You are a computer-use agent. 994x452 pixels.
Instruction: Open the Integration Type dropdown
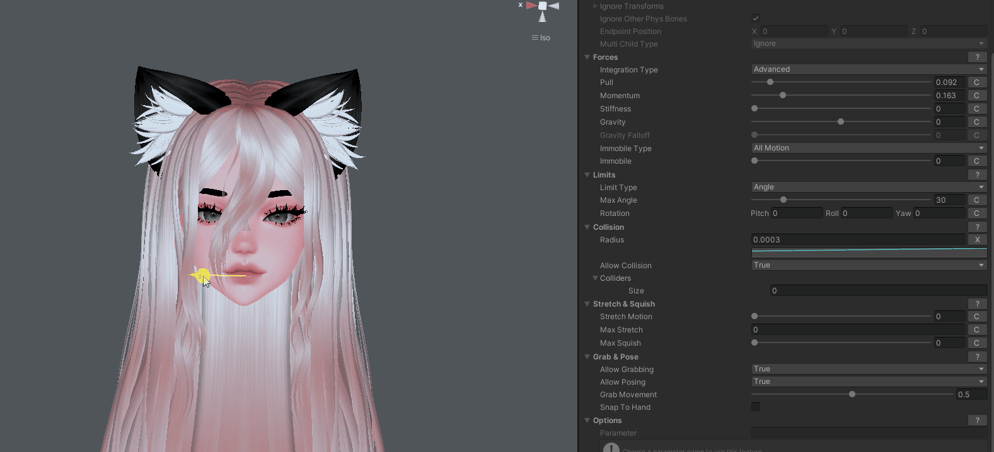click(x=869, y=69)
